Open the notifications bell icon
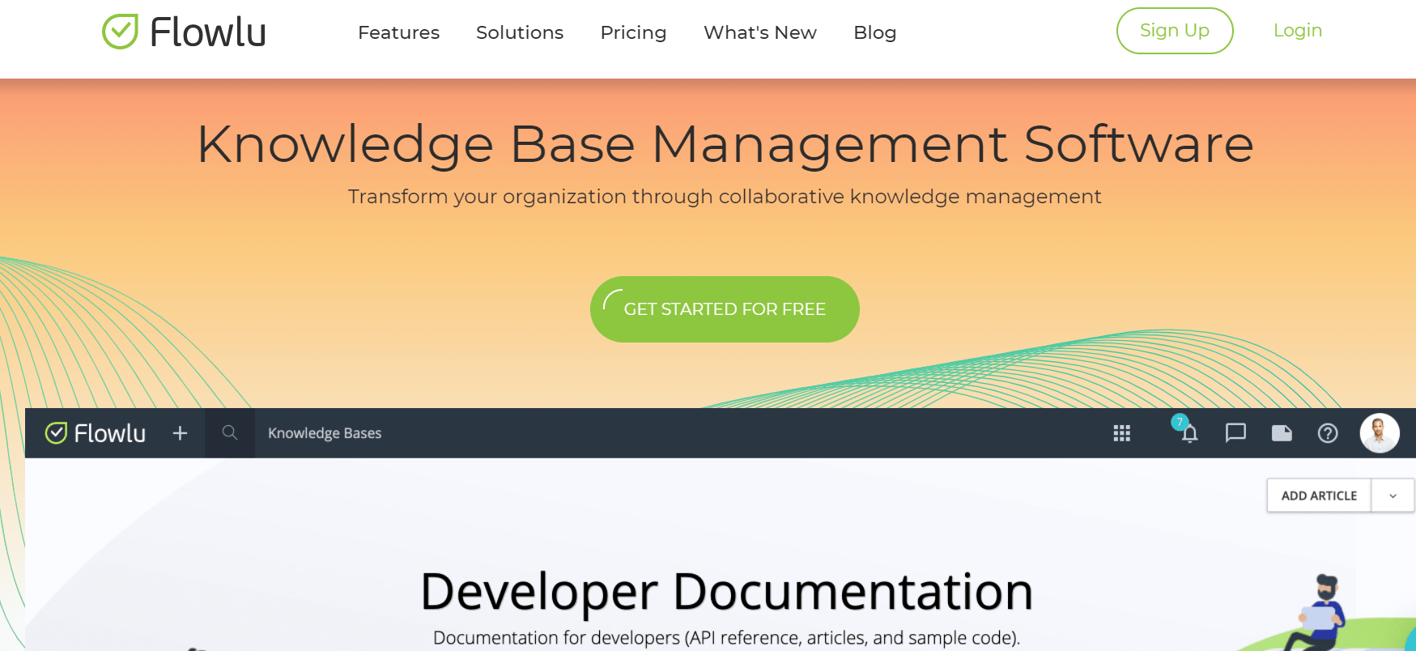This screenshot has width=1416, height=651. [x=1189, y=433]
